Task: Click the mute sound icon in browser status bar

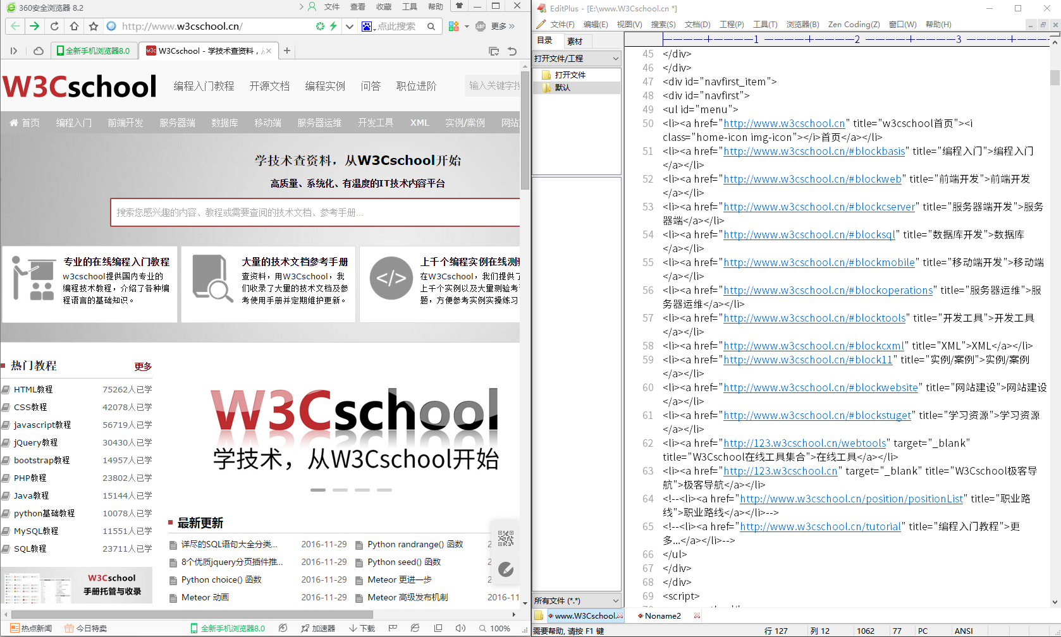Action: click(x=460, y=628)
